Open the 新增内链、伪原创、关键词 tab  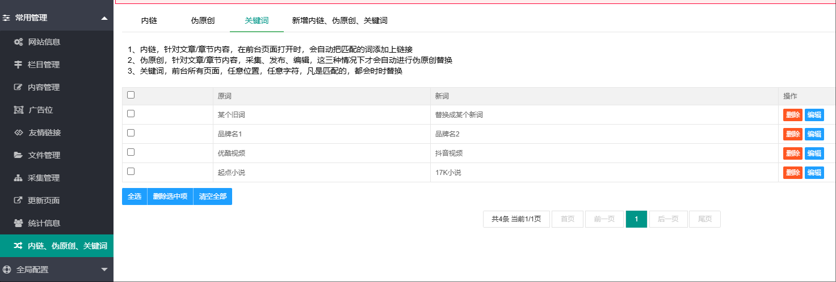(x=339, y=20)
